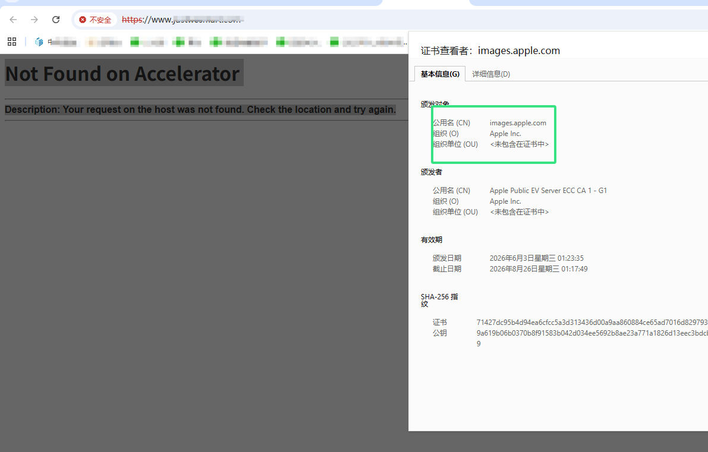Screen dimensions: 708x452
Task: Click the red not-secure warning icon
Action: (82, 20)
